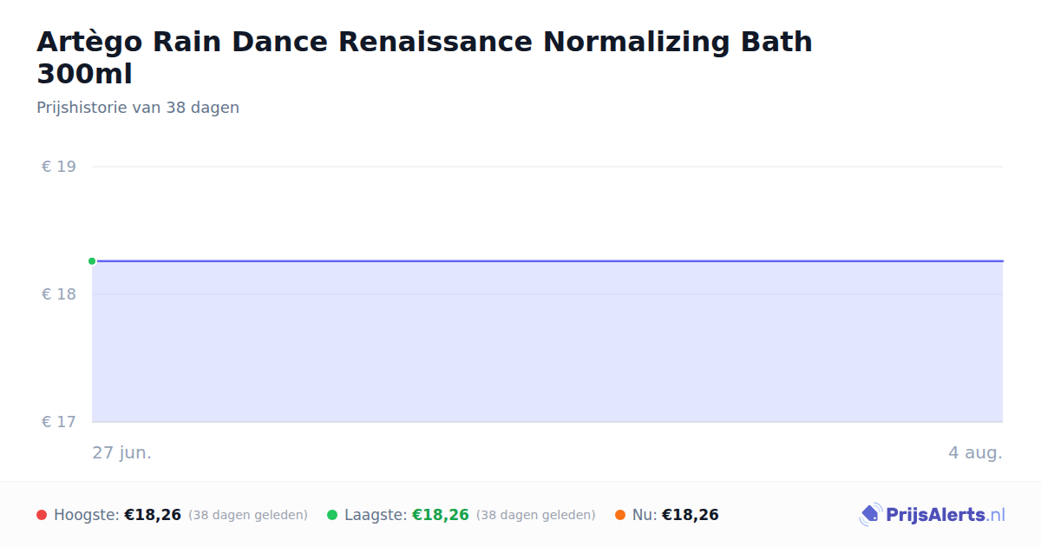Click the highest price value €18,26
The width and height of the screenshot is (1041, 547).
pos(153,515)
